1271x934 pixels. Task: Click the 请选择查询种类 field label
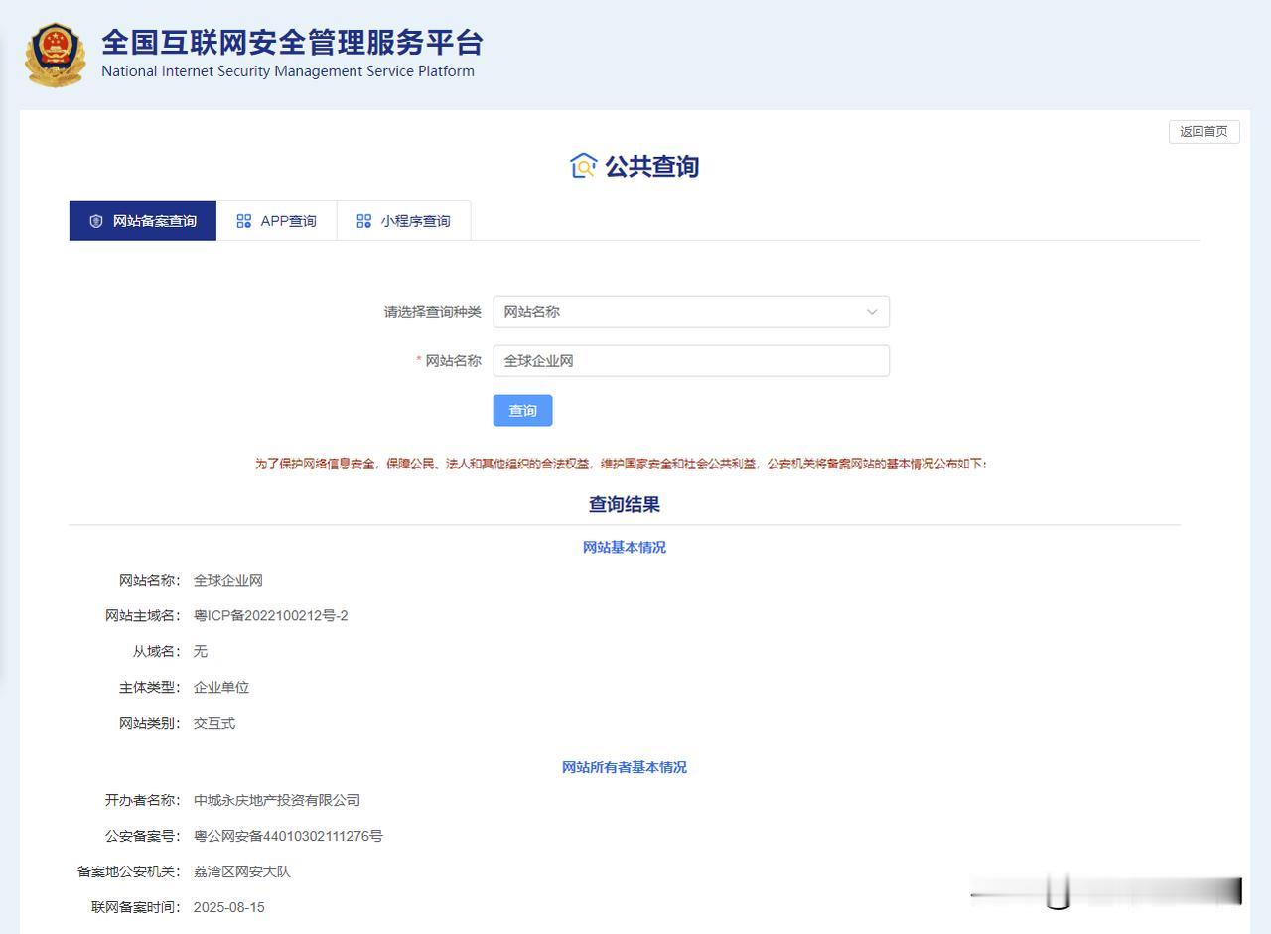(433, 312)
